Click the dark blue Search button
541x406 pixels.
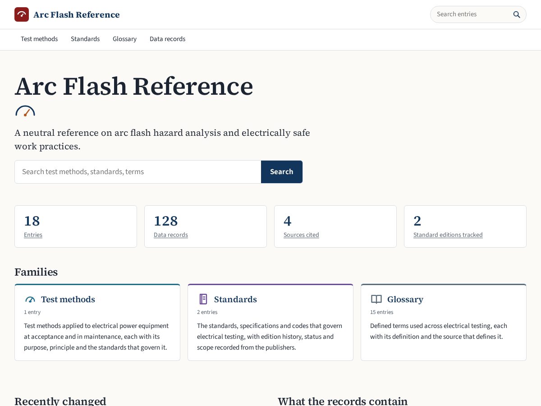282,172
